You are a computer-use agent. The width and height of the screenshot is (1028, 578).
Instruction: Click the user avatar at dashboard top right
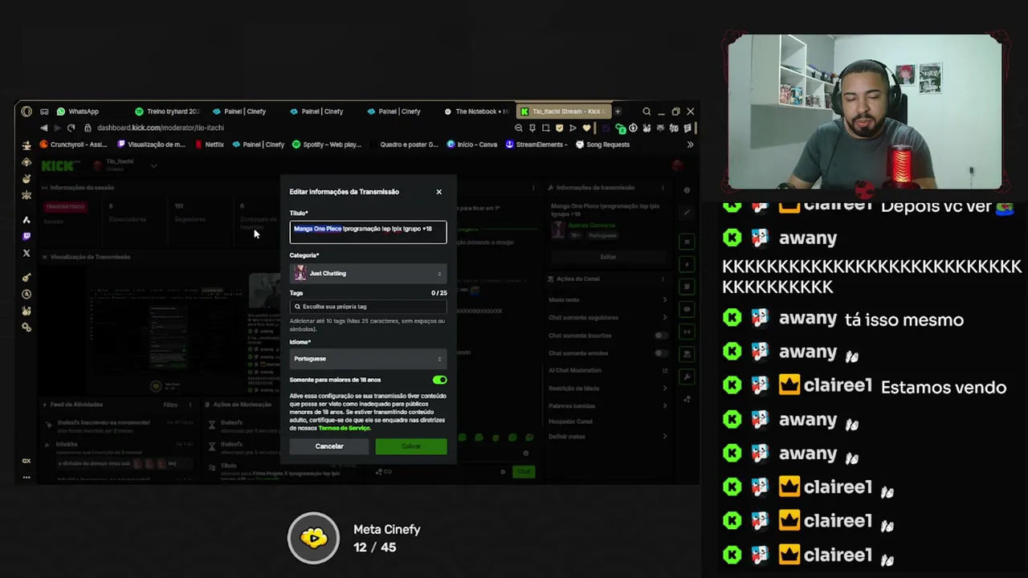(677, 165)
